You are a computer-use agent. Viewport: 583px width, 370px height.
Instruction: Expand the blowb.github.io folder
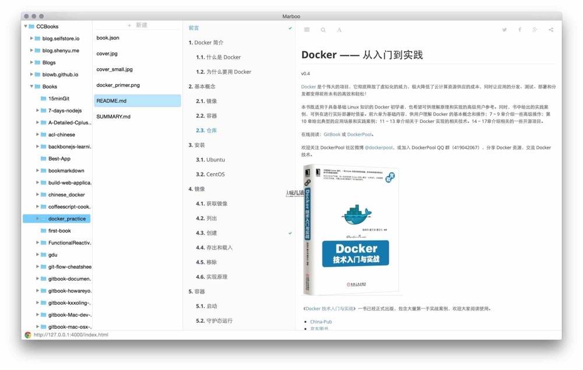click(31, 75)
